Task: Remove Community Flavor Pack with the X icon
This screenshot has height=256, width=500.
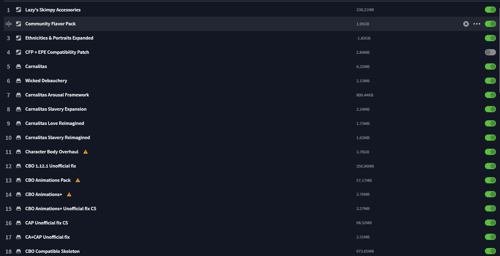Action: 466,24
